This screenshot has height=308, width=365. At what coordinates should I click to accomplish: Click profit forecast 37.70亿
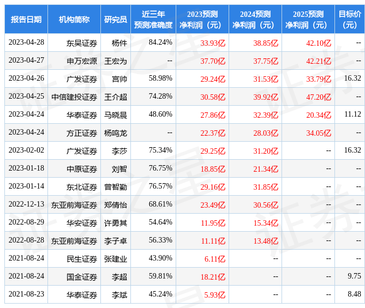213,61
